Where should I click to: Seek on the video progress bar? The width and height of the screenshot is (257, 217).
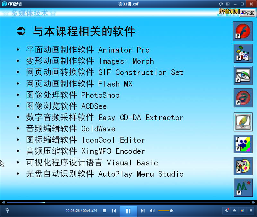pyautogui.click(x=128, y=202)
